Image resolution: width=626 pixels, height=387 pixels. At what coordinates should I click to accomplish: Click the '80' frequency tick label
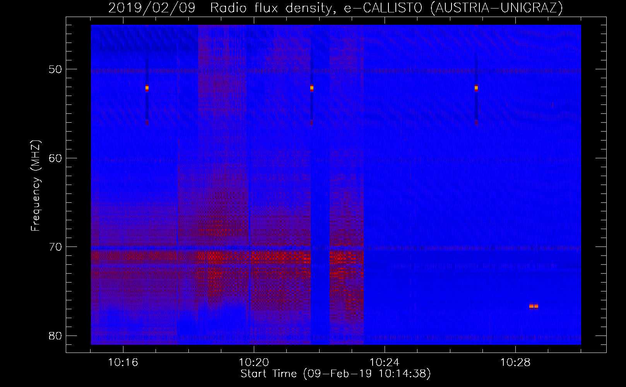55,336
